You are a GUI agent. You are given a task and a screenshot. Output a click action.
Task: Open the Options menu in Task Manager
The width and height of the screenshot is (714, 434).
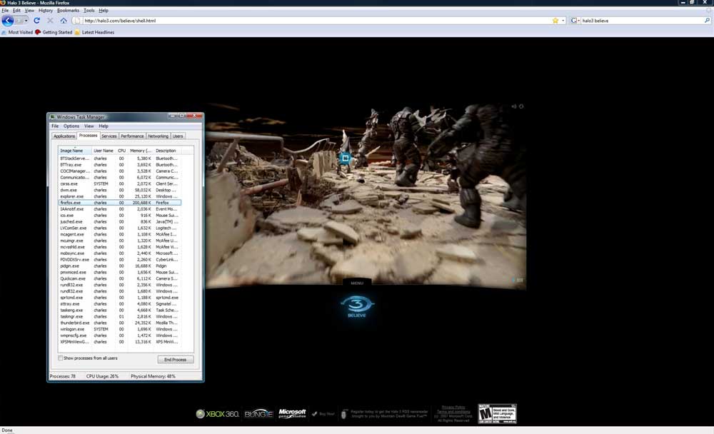(71, 126)
